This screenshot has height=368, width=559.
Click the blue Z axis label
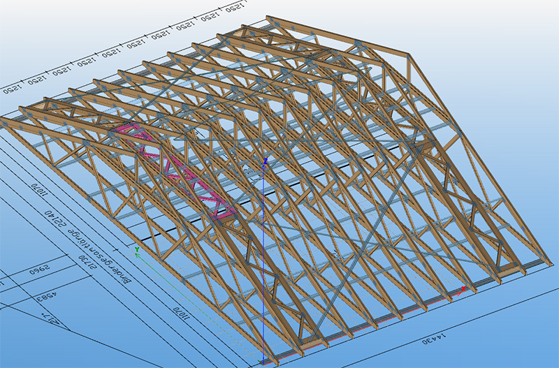pyautogui.click(x=265, y=160)
